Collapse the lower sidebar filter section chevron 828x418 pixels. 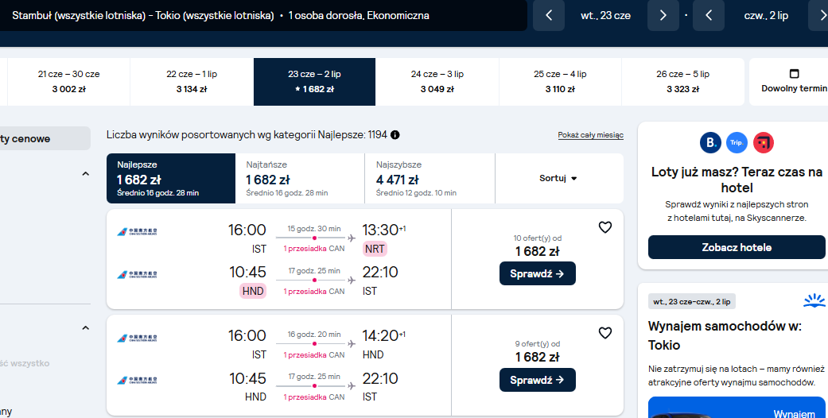coord(86,328)
